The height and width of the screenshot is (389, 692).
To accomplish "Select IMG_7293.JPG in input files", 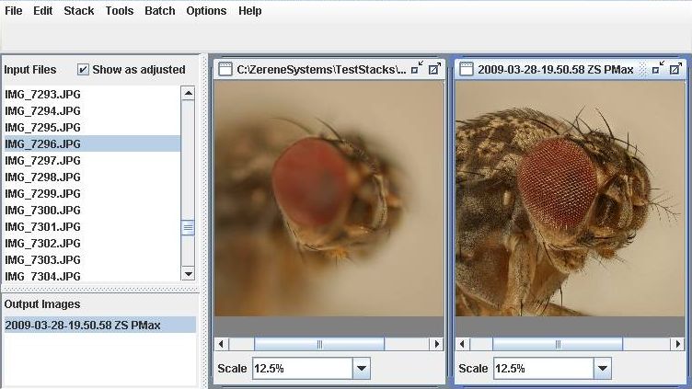I will 92,94.
